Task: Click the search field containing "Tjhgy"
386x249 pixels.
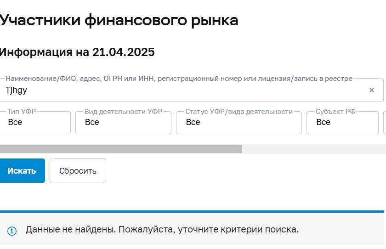Action: click(184, 91)
